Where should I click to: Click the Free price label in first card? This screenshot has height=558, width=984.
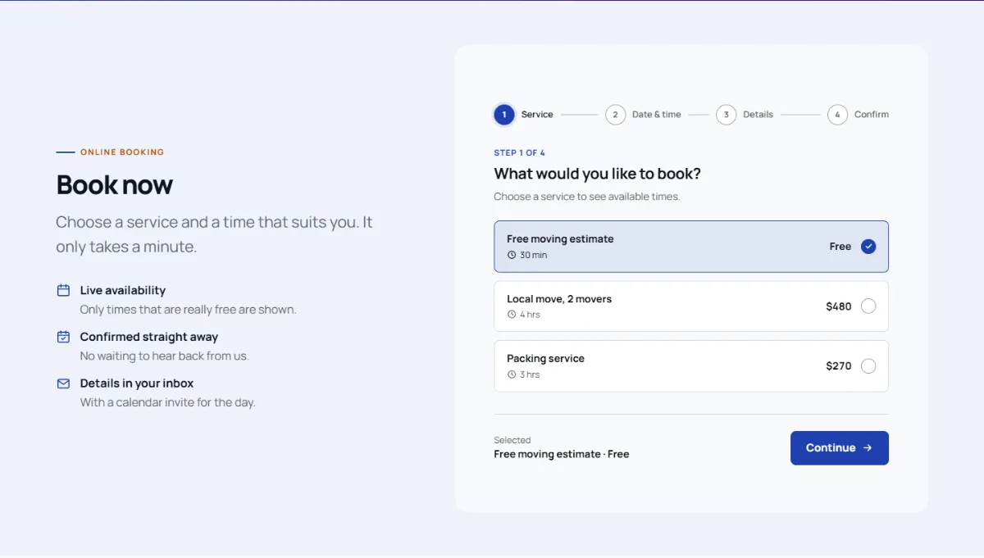click(x=840, y=247)
